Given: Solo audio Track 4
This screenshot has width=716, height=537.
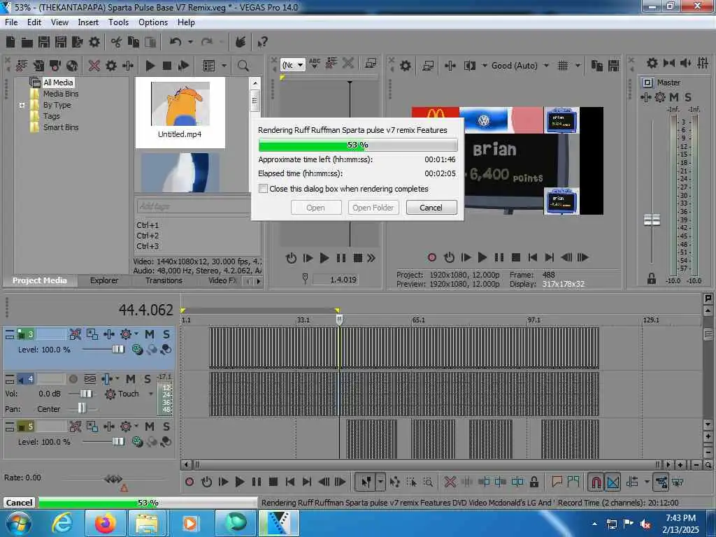Looking at the screenshot, I should coord(147,379).
